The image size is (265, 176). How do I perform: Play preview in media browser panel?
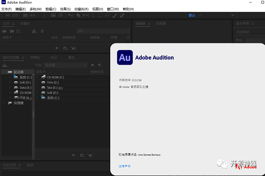(74, 155)
